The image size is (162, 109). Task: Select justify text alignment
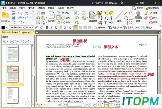click(x=90, y=28)
